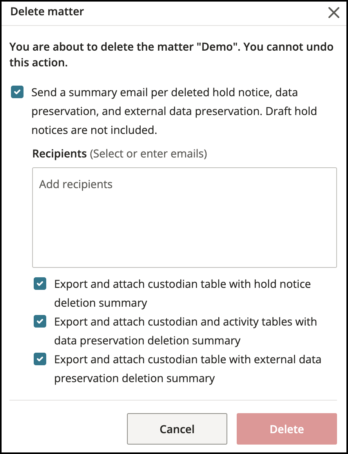Click the "Delete matter" dialog title
This screenshot has width=348, height=454.
[x=47, y=11]
